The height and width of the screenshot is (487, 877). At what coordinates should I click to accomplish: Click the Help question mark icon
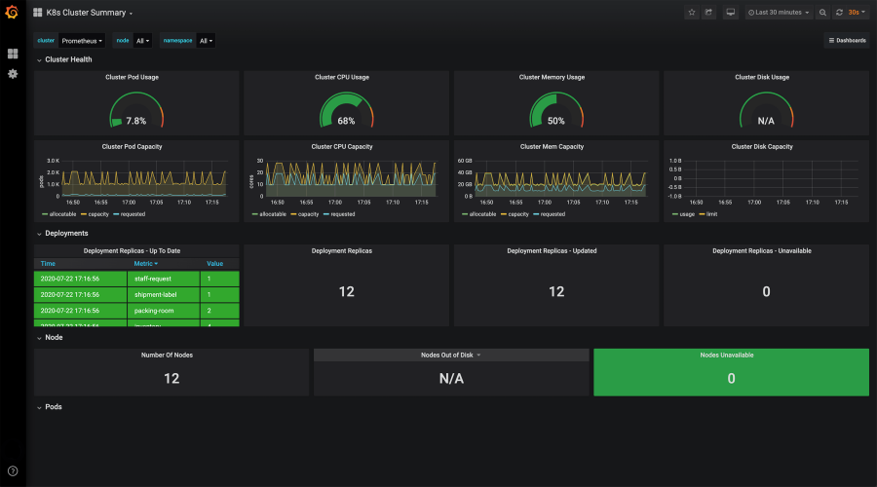click(13, 471)
